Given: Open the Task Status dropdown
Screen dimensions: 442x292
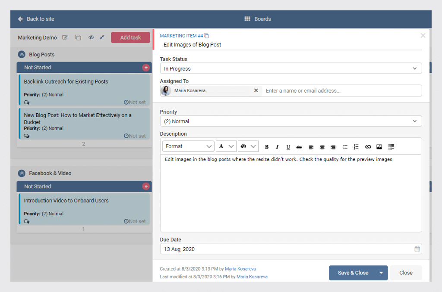Looking at the screenshot, I should point(290,68).
